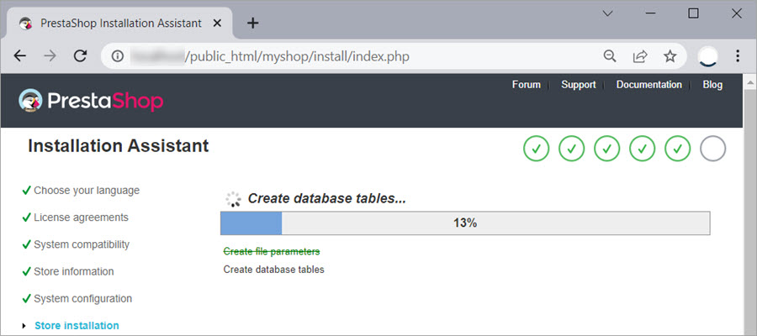Screen dimensions: 757x336
Task: Open the Documentation link
Action: [648, 85]
